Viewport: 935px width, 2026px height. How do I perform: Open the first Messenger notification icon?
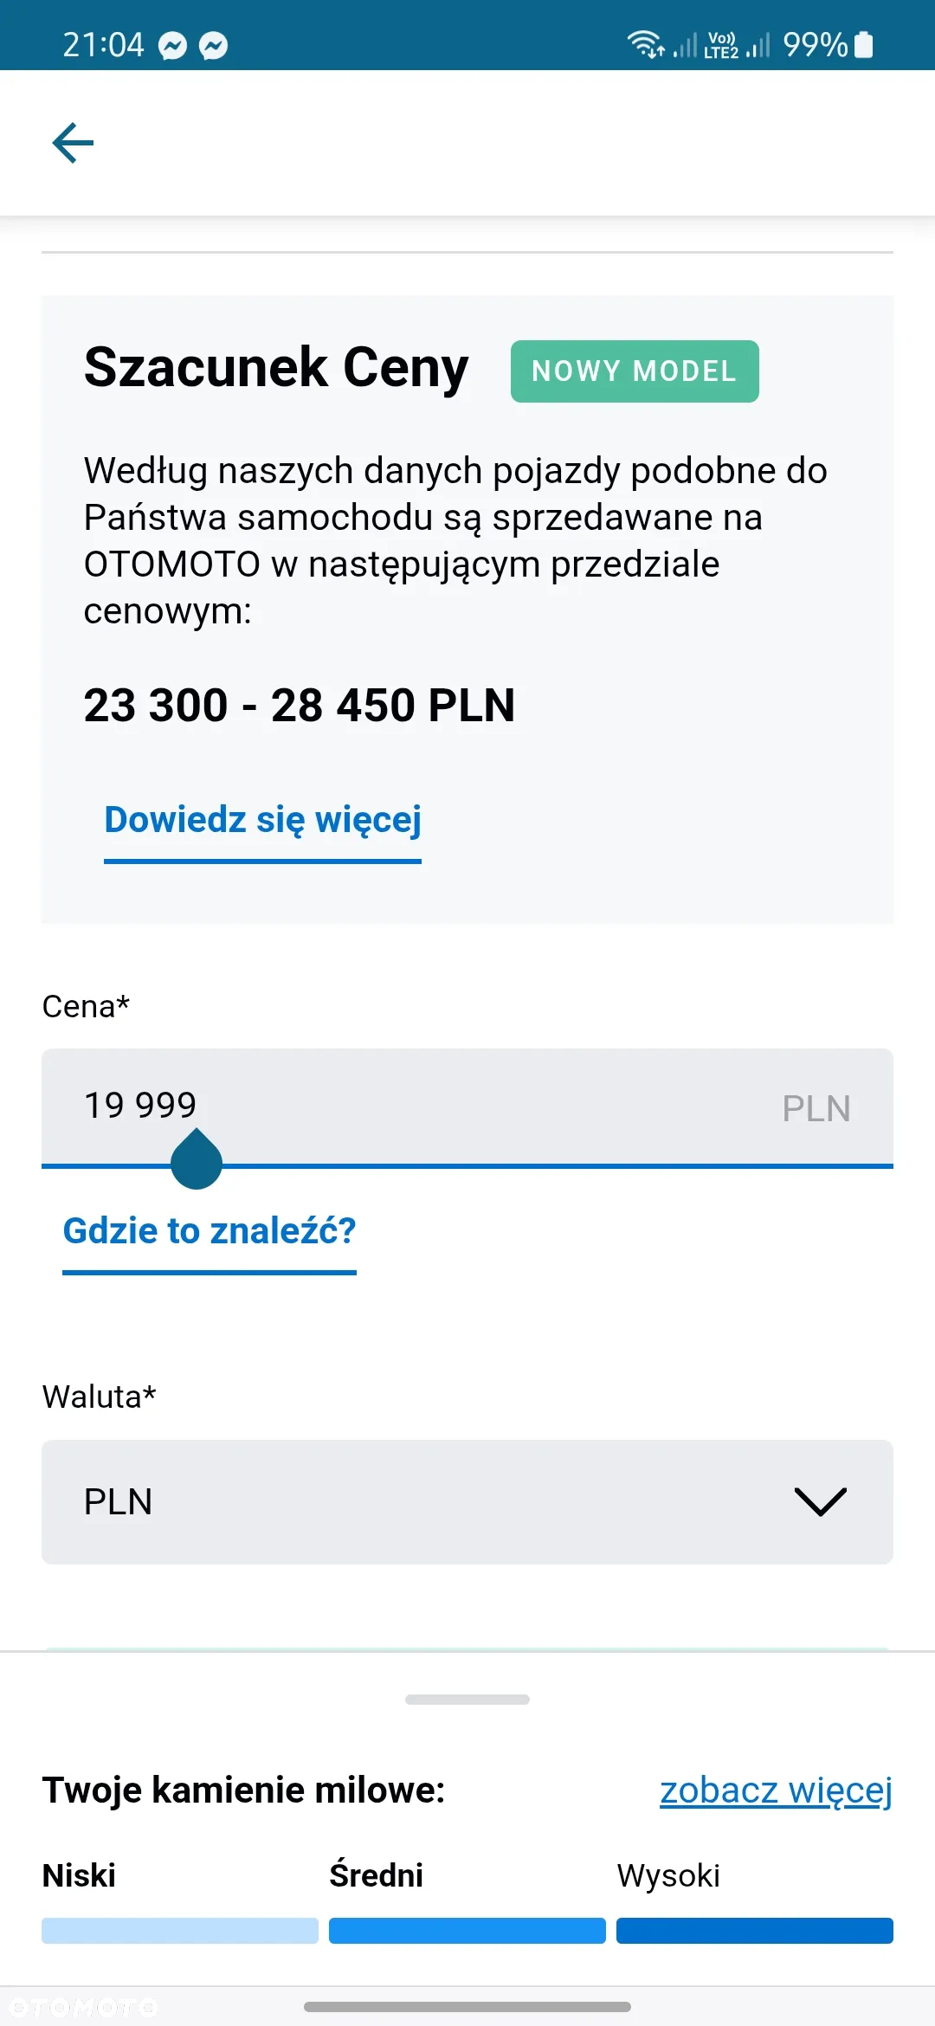point(173,46)
